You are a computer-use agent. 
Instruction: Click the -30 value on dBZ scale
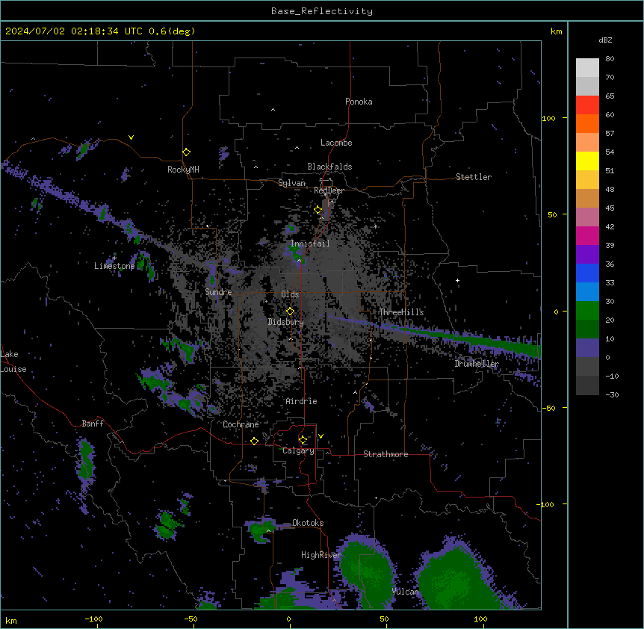pos(612,394)
